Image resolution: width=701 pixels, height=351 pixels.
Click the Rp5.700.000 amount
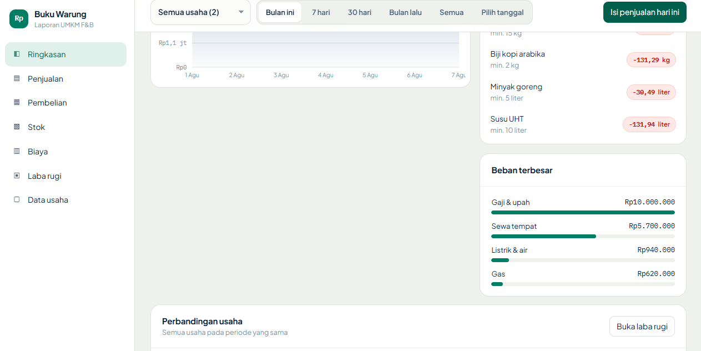tap(652, 226)
